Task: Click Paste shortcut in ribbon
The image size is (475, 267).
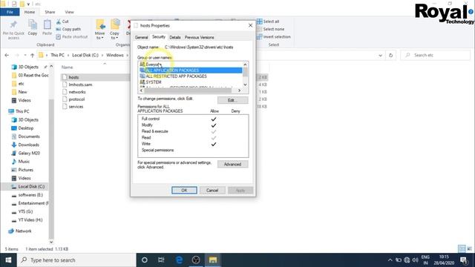Action: pyautogui.click(x=72, y=36)
